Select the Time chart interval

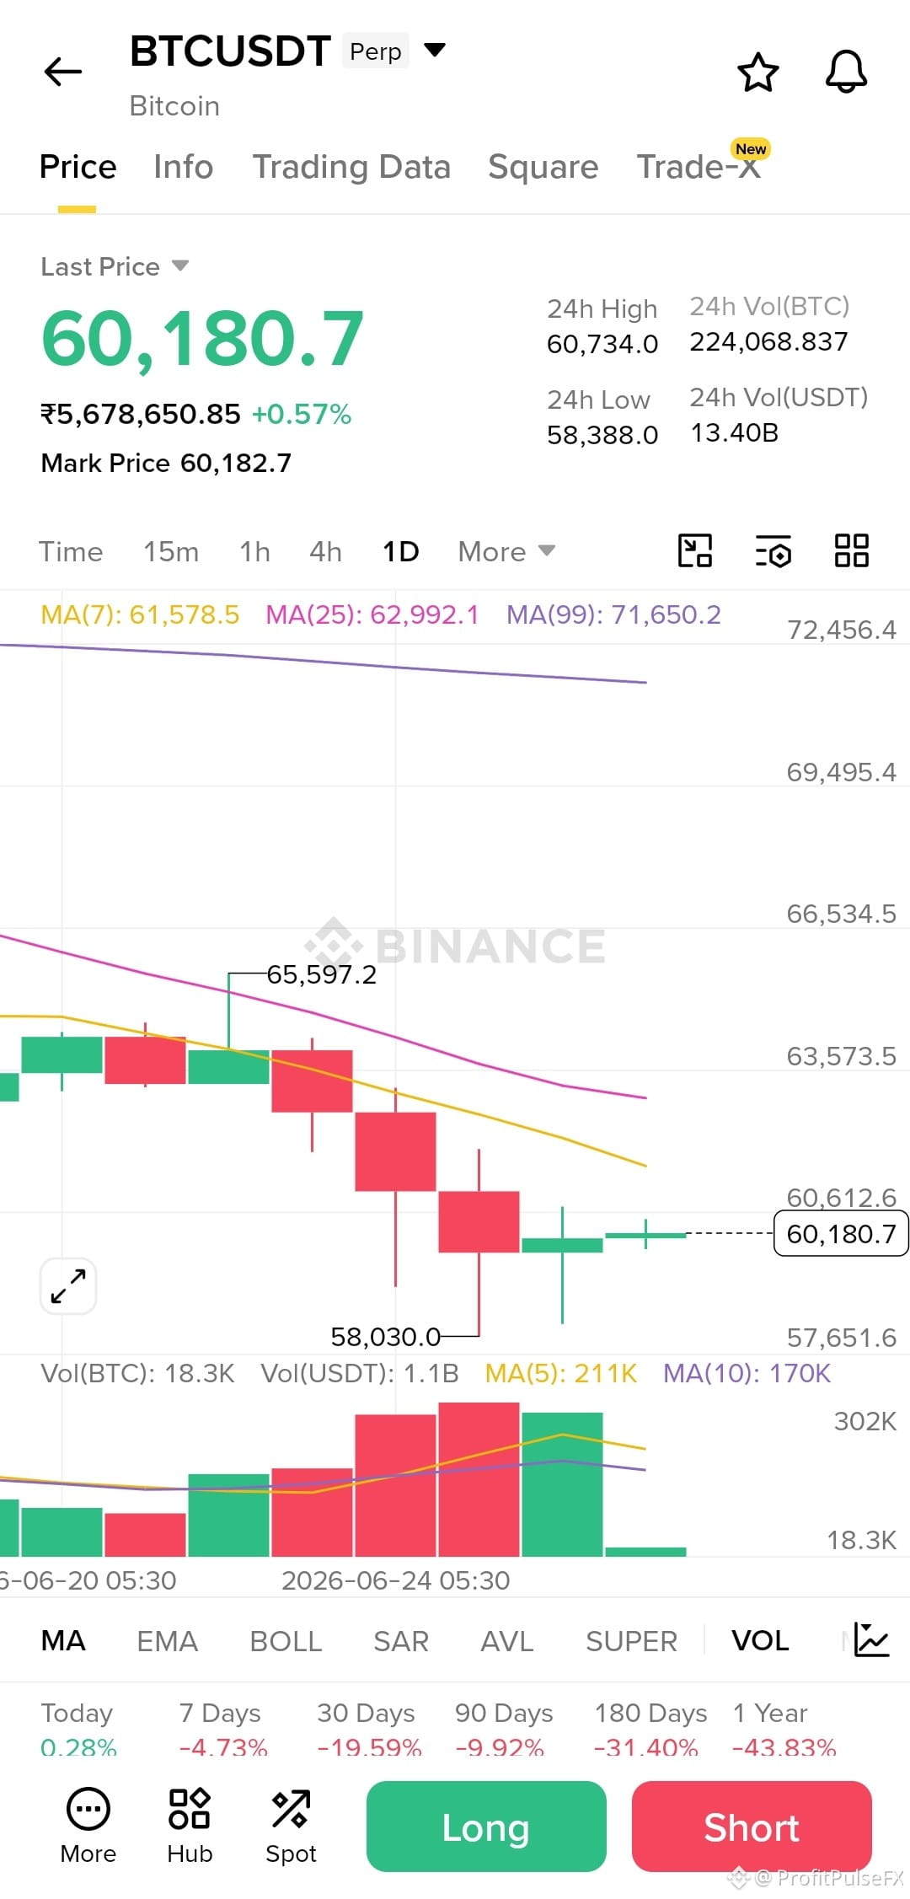71,551
